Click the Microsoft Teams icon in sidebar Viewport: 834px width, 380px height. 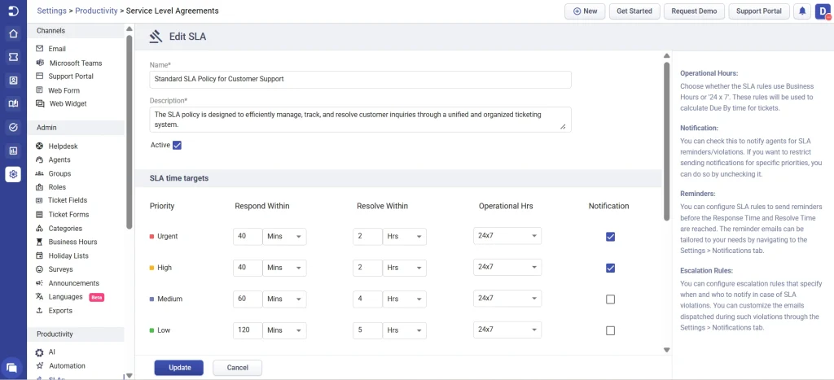(39, 63)
